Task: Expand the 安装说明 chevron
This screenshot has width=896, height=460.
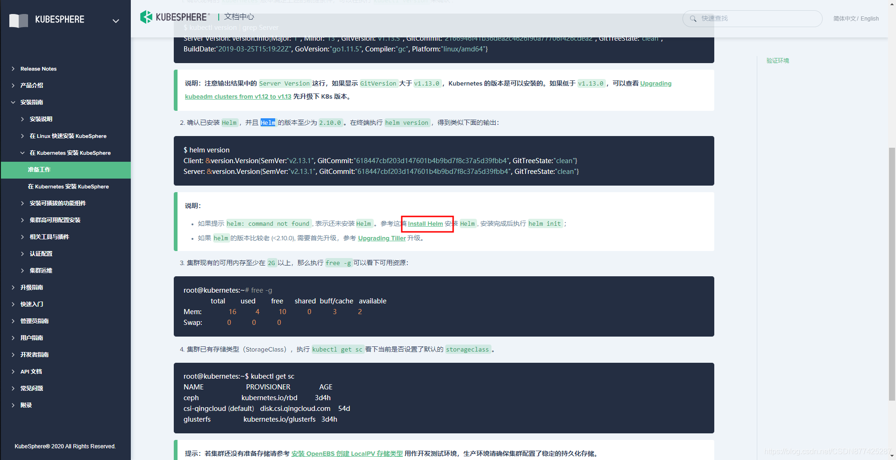Action: pos(22,119)
